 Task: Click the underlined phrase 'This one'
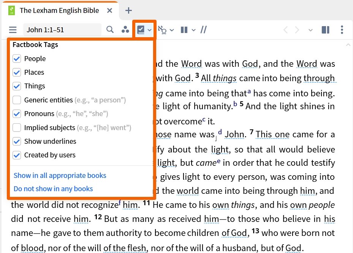(x=272, y=134)
